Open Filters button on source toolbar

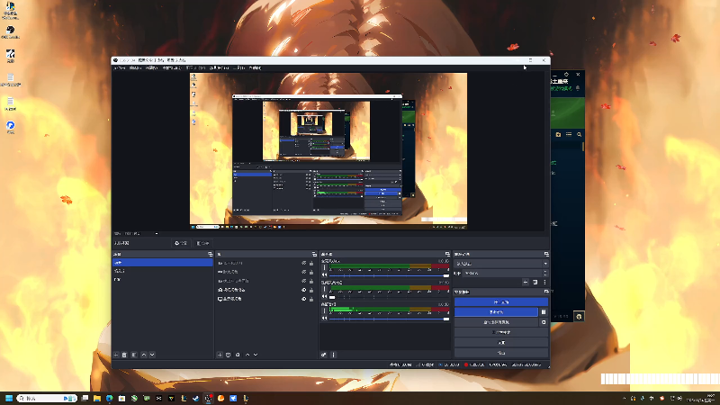202,243
